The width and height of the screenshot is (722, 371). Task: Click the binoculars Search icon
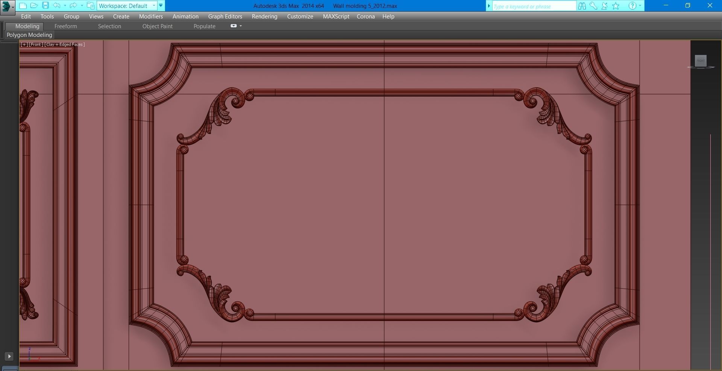pos(582,6)
